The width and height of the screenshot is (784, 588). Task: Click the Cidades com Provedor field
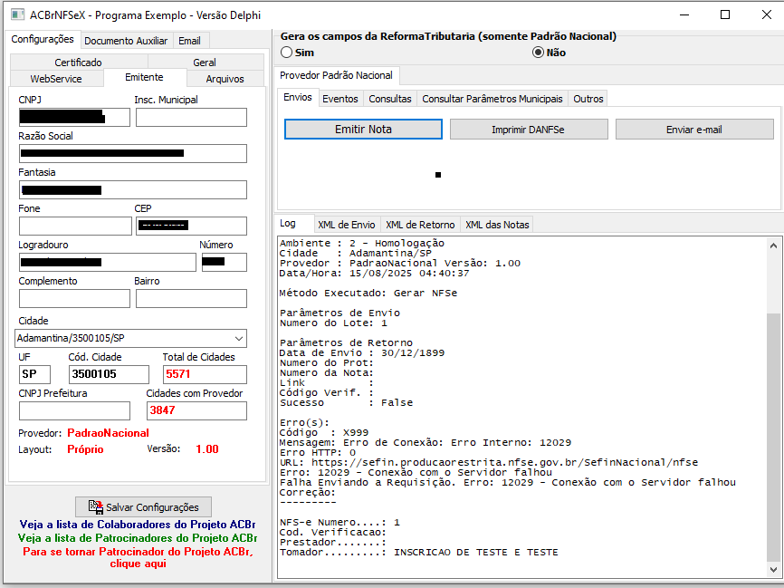pos(197,410)
